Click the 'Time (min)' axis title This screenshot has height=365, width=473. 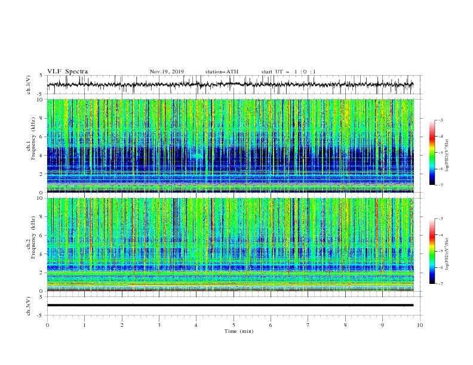point(239,331)
